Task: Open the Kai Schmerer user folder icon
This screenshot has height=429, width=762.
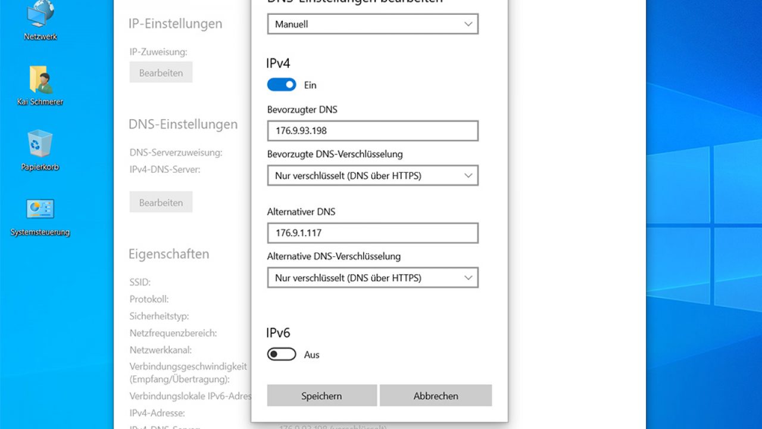Action: pos(40,86)
